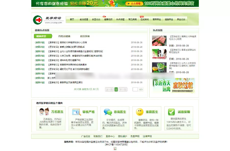The height and width of the screenshot is (151, 230).
Task: Click the yellow 点击查看 banner button
Action: tap(134, 4)
